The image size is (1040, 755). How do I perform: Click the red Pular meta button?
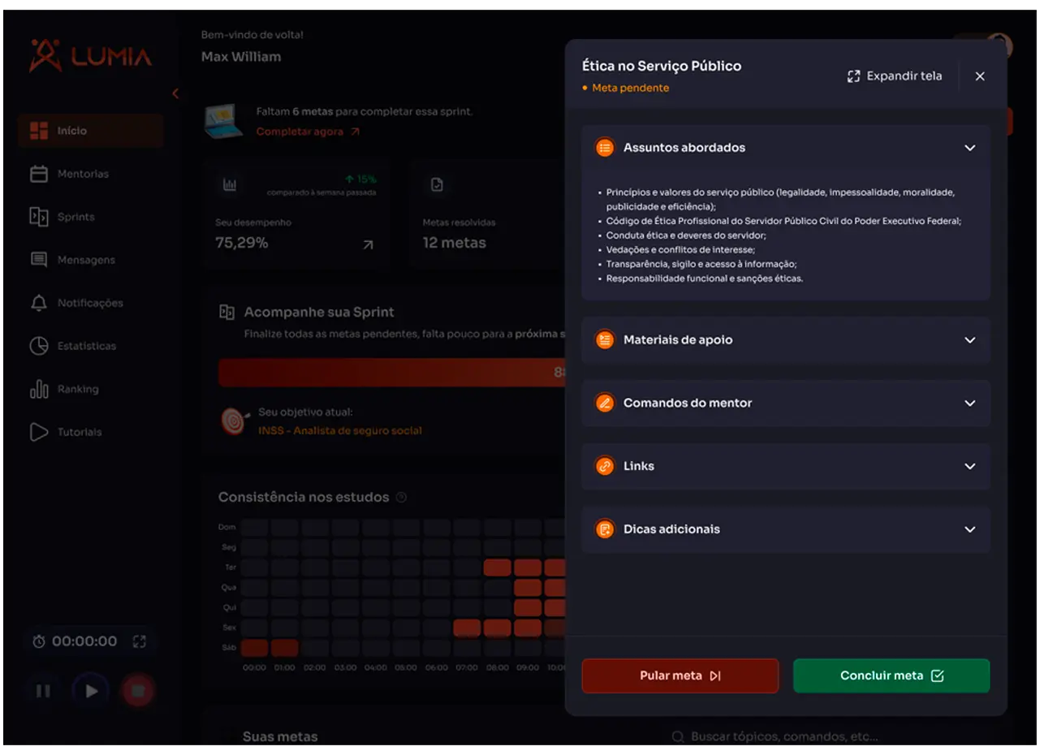click(x=680, y=675)
